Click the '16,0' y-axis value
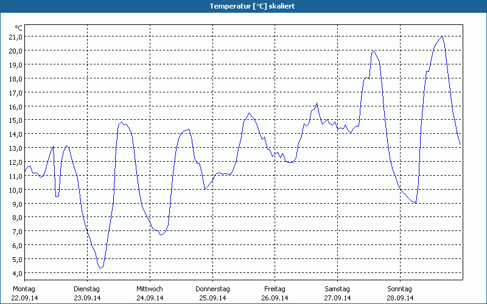Image resolution: width=487 pixels, height=304 pixels. click(16, 107)
